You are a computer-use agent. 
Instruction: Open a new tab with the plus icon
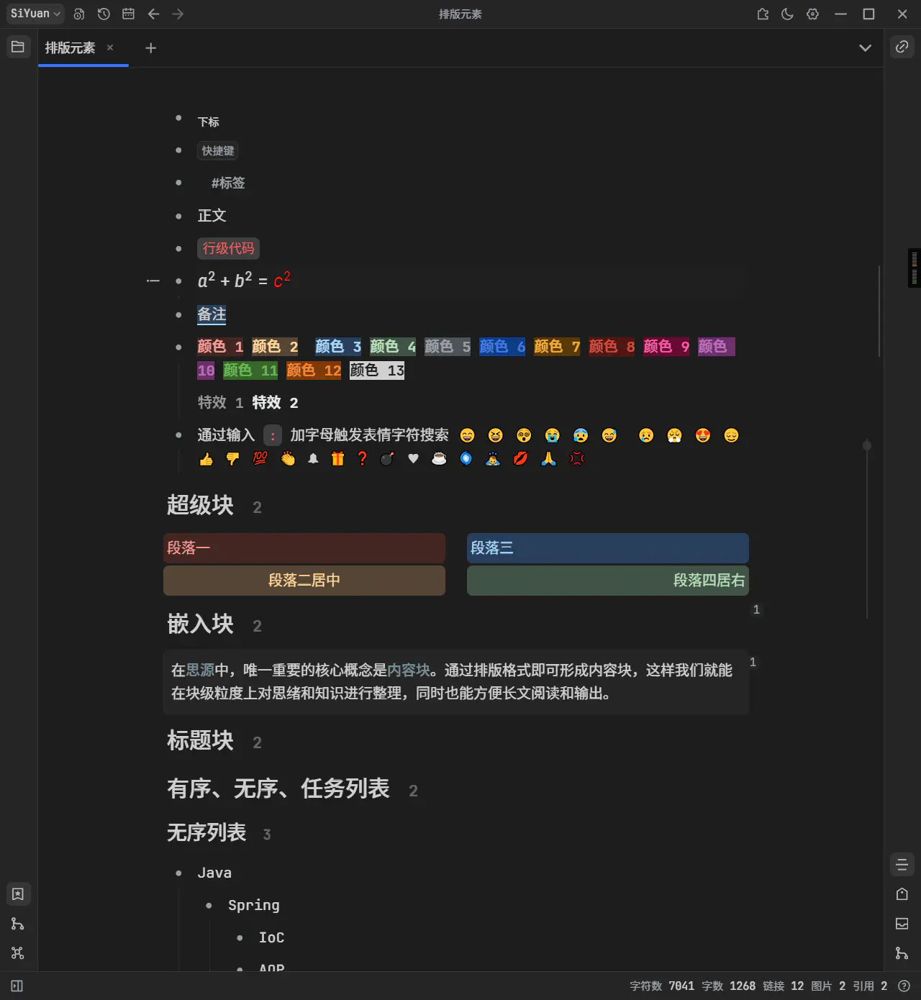(150, 47)
